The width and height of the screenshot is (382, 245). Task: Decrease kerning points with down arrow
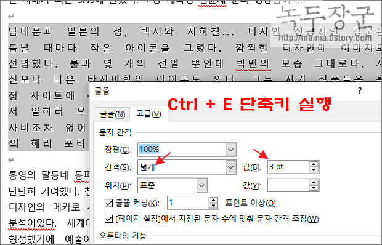coord(213,206)
